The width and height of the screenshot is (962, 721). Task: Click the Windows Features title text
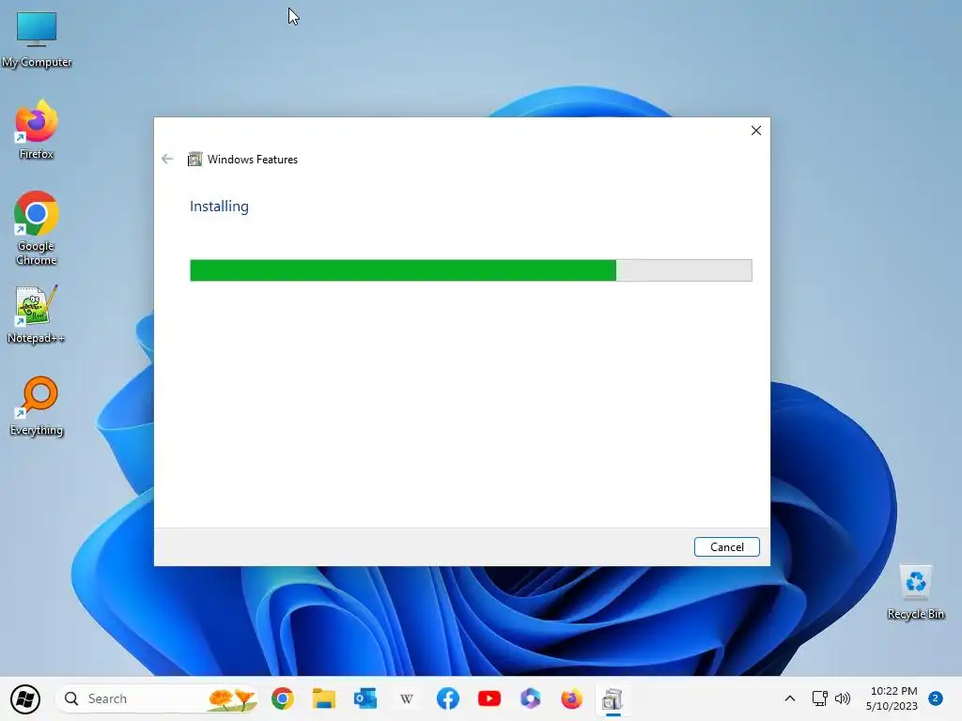[252, 160]
